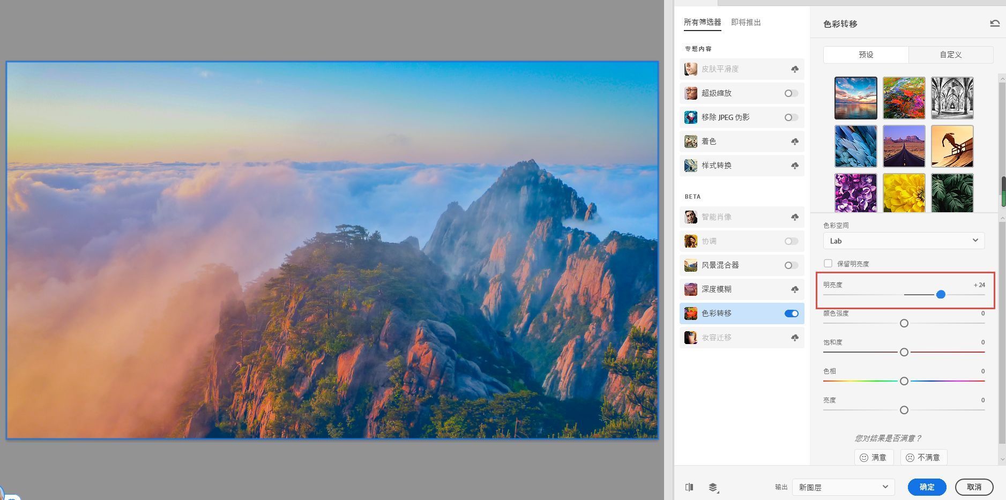This screenshot has height=500, width=1006.
Task: Download the 妆容迁移 filter via cloud icon
Action: (795, 337)
